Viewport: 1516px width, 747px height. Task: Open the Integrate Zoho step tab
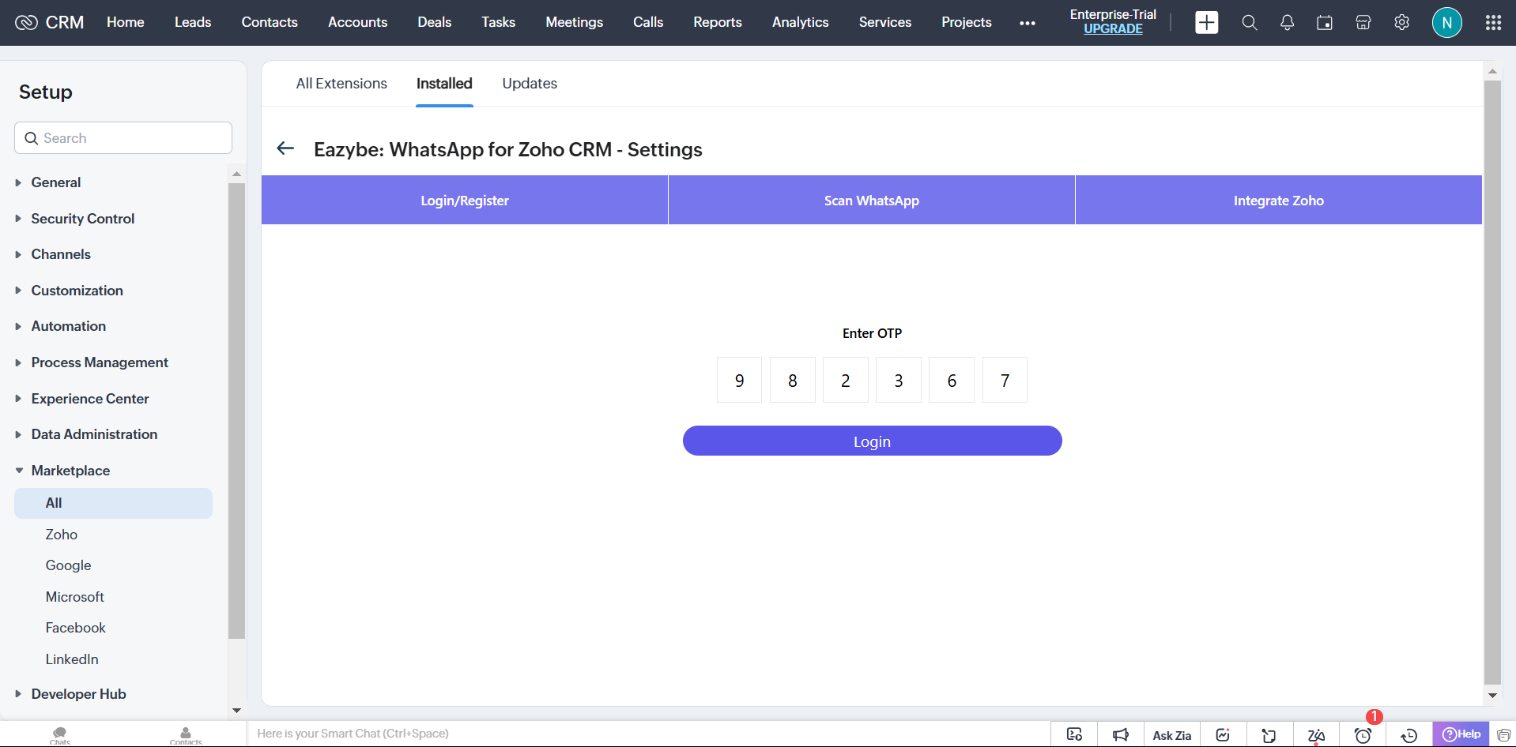click(x=1279, y=201)
